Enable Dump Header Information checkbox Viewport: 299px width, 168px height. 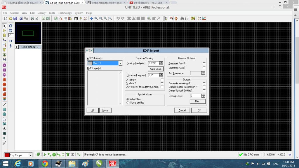tap(204, 87)
